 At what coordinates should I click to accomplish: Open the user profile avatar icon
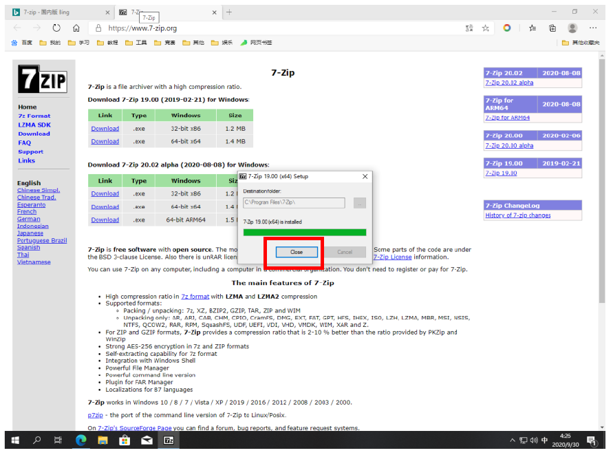tap(572, 28)
